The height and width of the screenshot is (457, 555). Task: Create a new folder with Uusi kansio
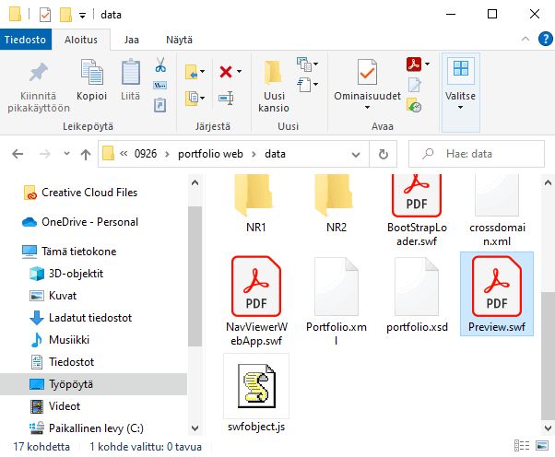point(274,87)
